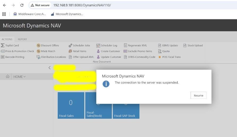Click the POS Fiscal Trans orange dot
The image size is (237, 137).
coord(160,57)
